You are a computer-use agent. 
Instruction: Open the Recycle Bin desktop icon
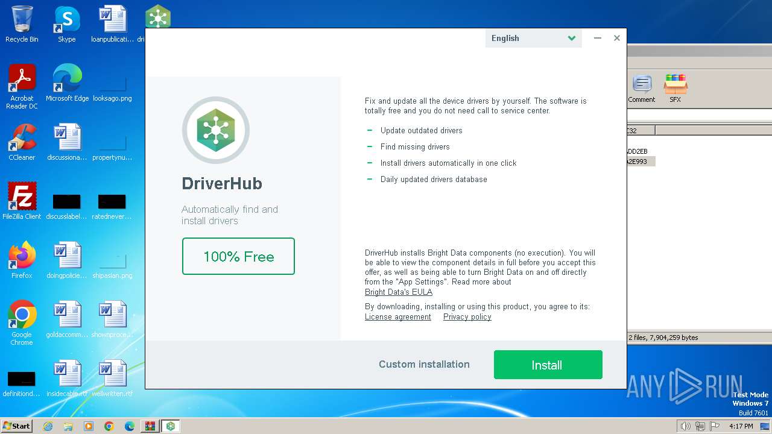[x=22, y=24]
